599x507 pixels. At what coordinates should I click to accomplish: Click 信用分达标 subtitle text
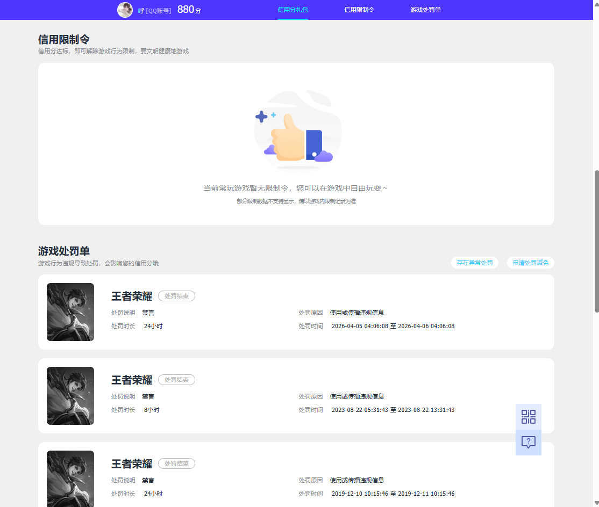click(113, 51)
